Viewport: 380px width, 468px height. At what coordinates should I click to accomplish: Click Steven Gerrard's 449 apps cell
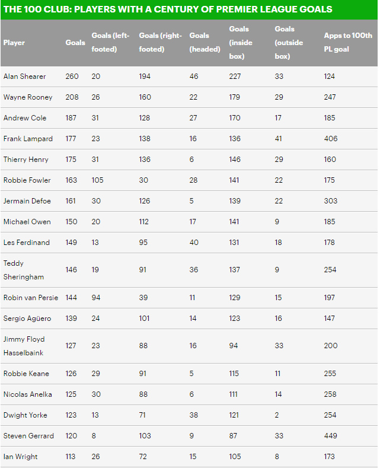(331, 436)
